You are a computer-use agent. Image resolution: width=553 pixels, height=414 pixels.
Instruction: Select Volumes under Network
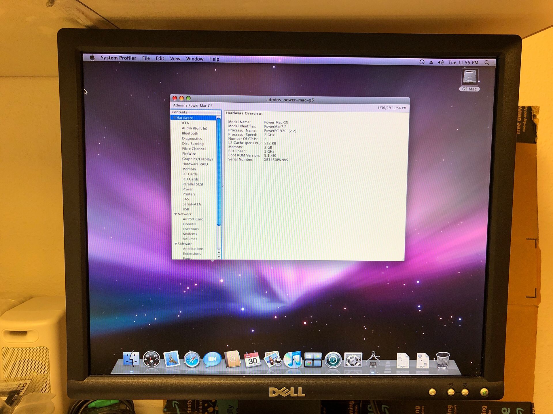pos(190,239)
